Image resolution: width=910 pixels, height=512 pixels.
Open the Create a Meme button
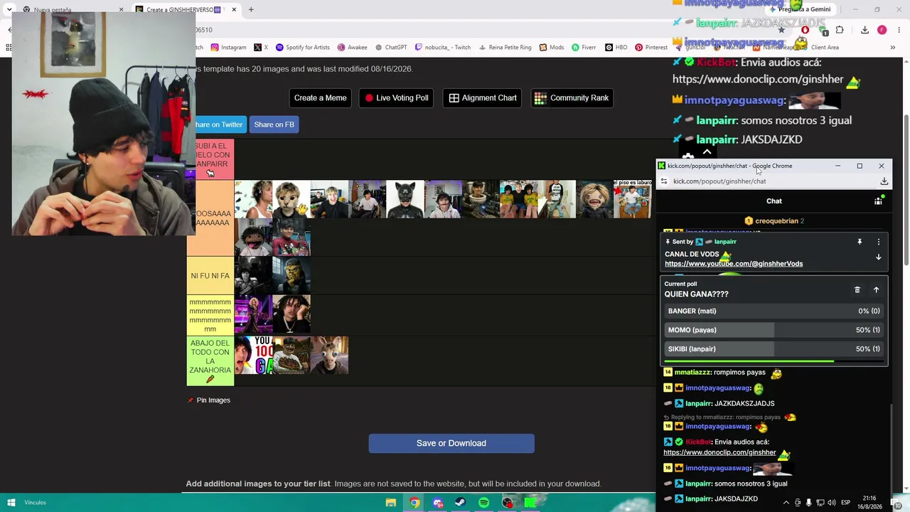(x=320, y=98)
